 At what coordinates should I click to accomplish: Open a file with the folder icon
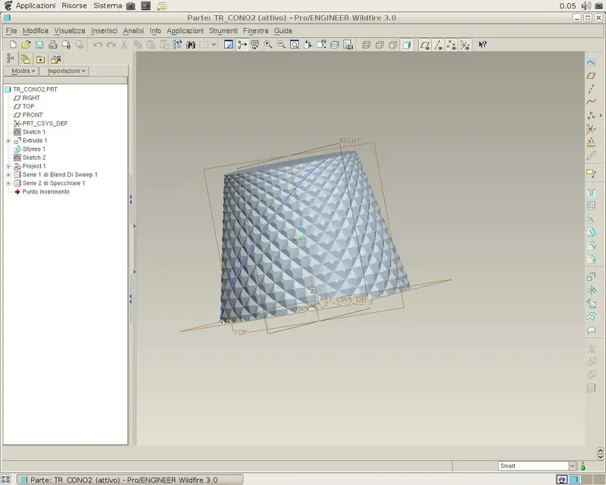coord(26,45)
